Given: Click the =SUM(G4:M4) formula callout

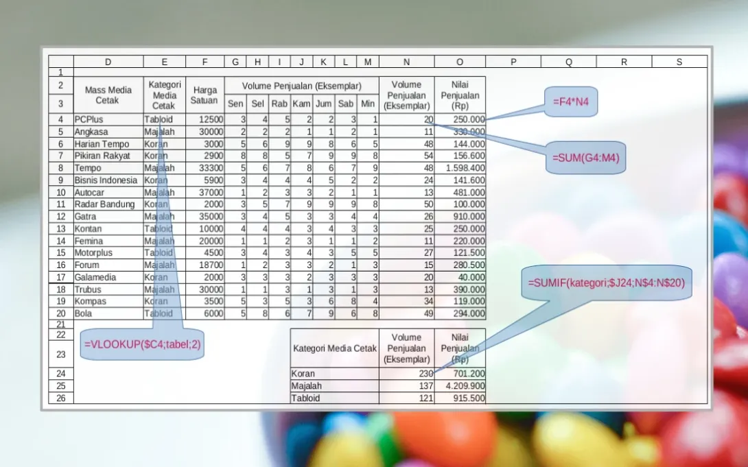Looking at the screenshot, I should (x=586, y=158).
